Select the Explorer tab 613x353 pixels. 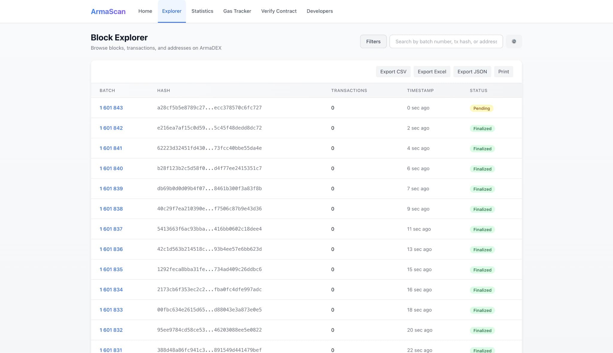click(172, 11)
